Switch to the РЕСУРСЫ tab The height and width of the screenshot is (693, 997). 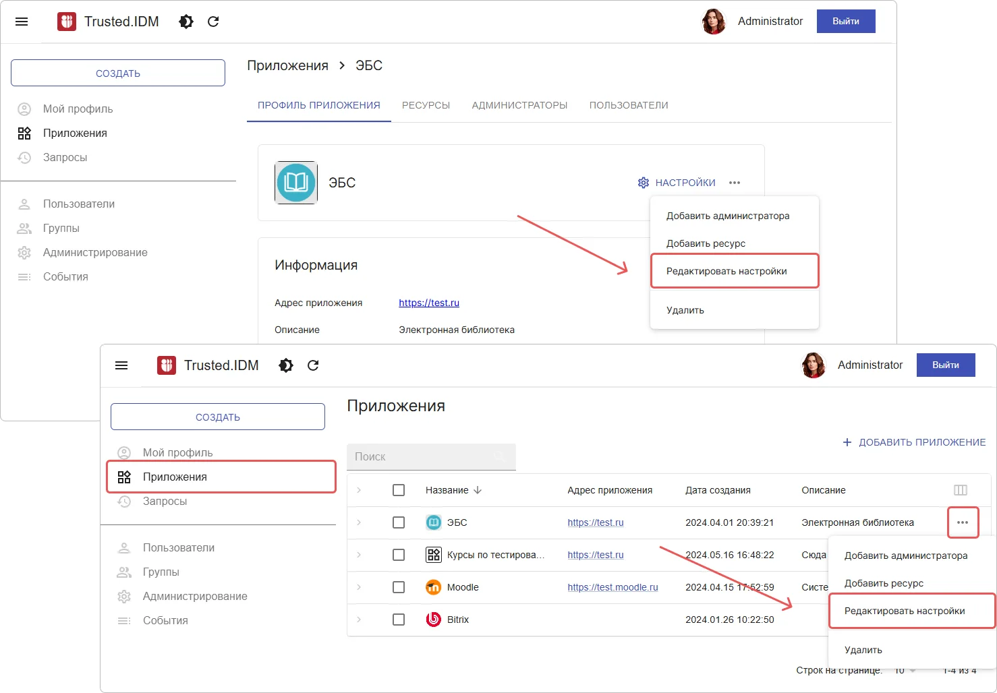point(426,105)
